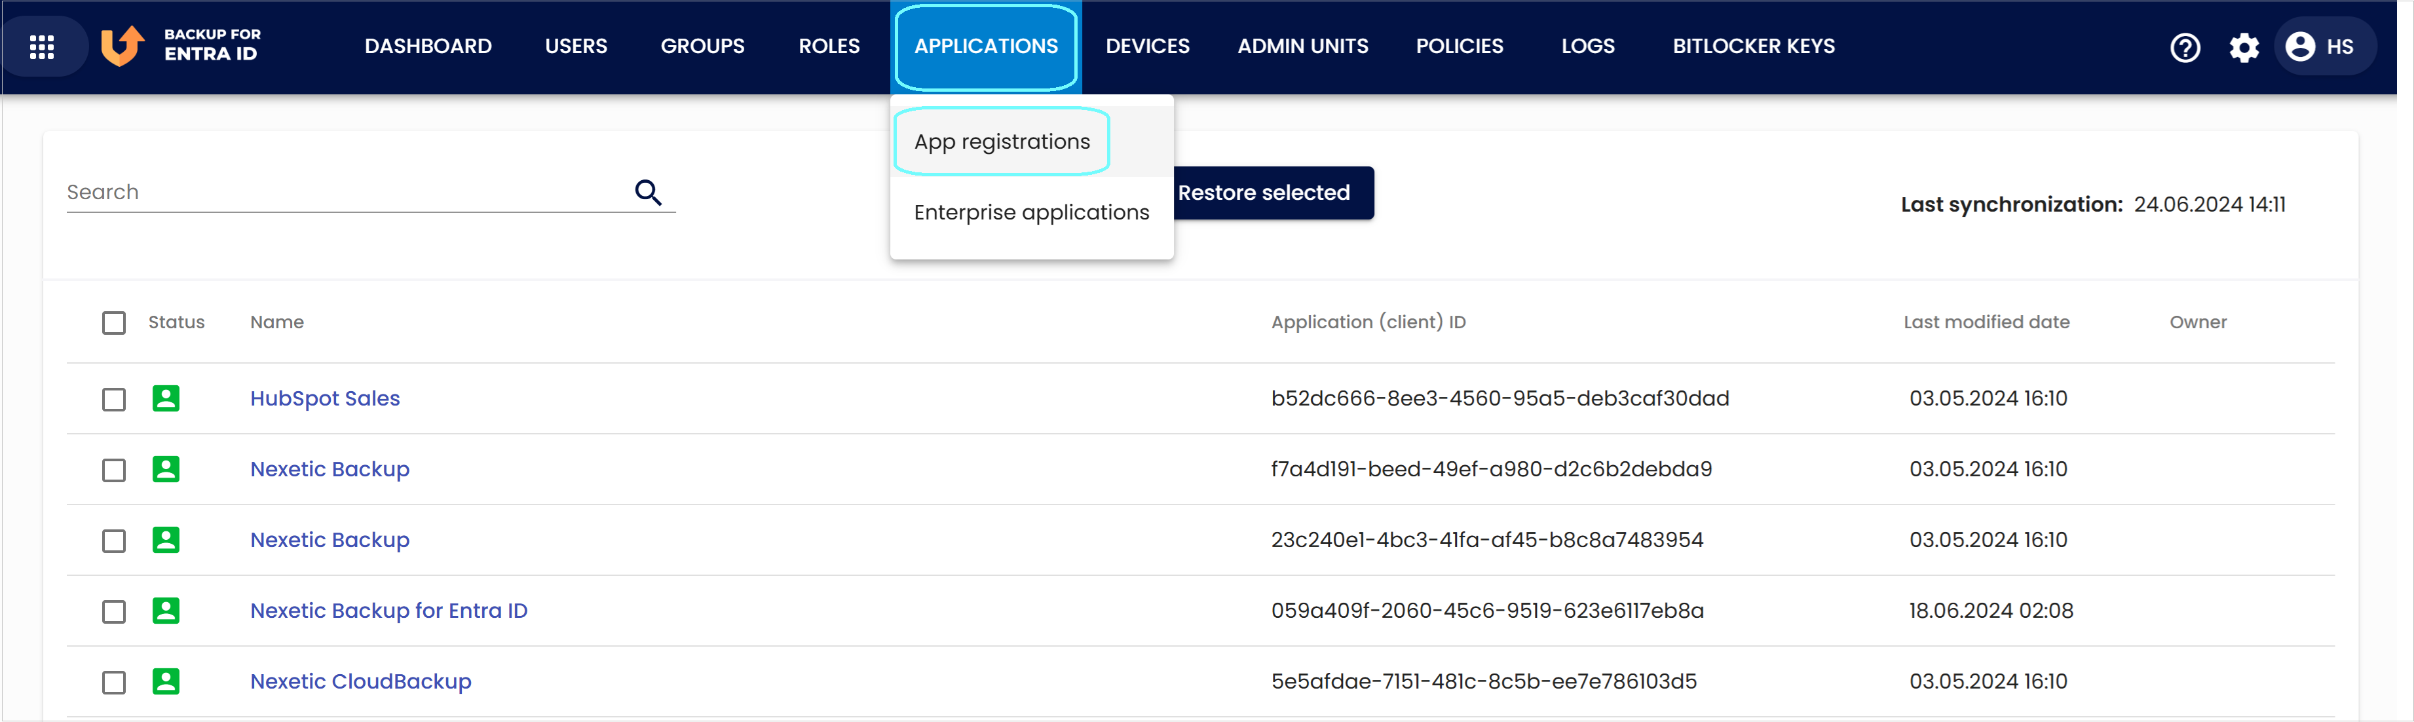Collapse the Applications dropdown menu
The height and width of the screenshot is (722, 2414).
986,46
